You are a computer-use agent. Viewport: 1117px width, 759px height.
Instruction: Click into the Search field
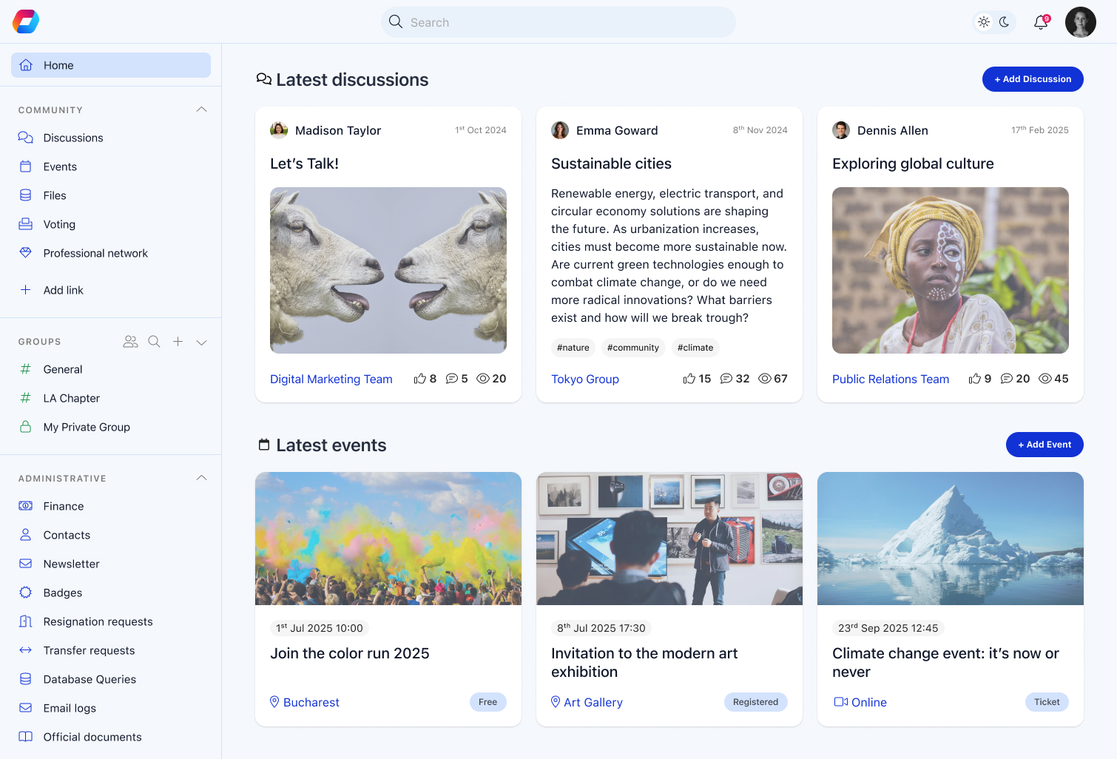point(558,22)
